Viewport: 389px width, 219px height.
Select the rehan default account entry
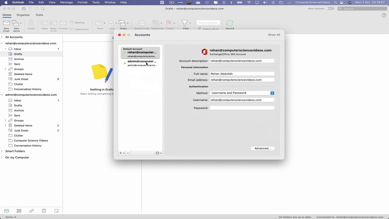pyautogui.click(x=140, y=53)
